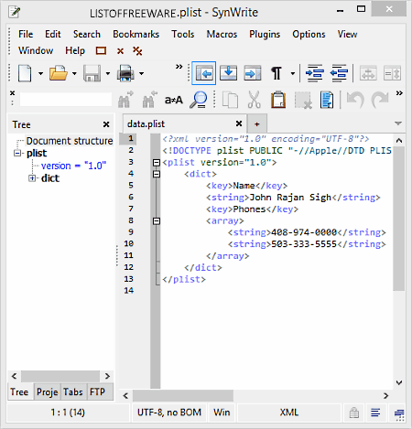Click the Save floppy disk icon

pyautogui.click(x=92, y=73)
